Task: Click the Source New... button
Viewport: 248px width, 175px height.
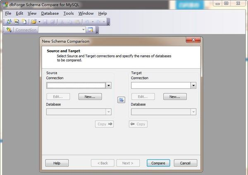Action: (90, 96)
